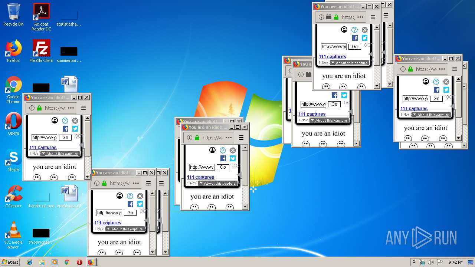Switch to Firefox taskbar button

[91, 262]
